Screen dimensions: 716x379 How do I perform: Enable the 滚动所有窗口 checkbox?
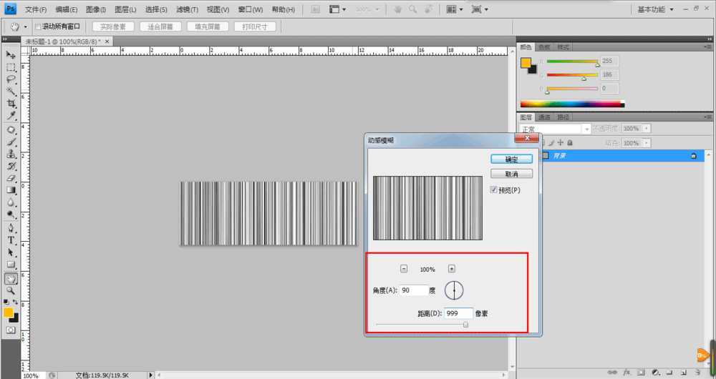[x=39, y=26]
